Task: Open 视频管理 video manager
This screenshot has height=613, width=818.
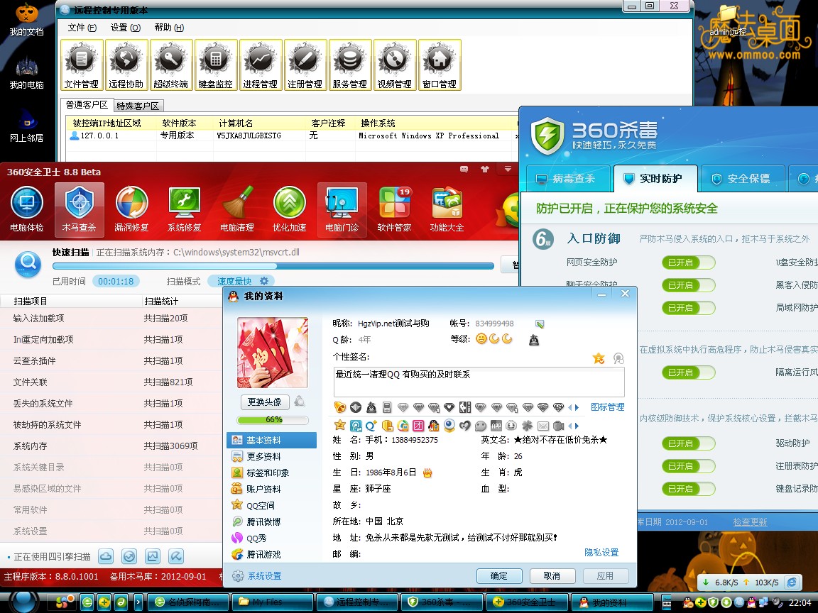Action: point(394,65)
